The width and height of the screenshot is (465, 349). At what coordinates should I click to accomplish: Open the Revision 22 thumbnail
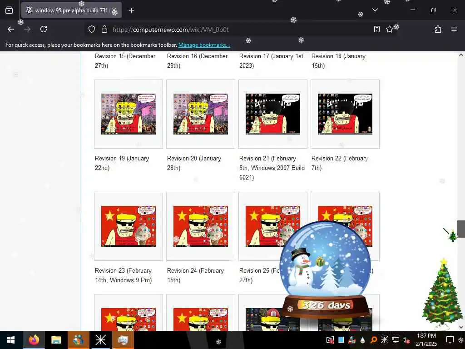345,114
